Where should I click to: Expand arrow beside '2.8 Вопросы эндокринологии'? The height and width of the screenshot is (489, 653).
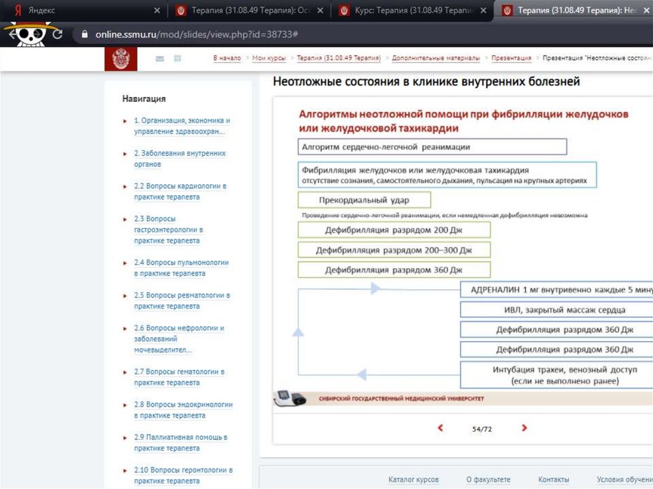(124, 405)
